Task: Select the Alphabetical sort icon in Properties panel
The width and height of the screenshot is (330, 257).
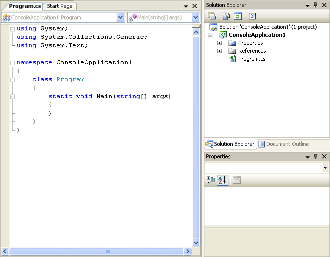Action: point(222,180)
